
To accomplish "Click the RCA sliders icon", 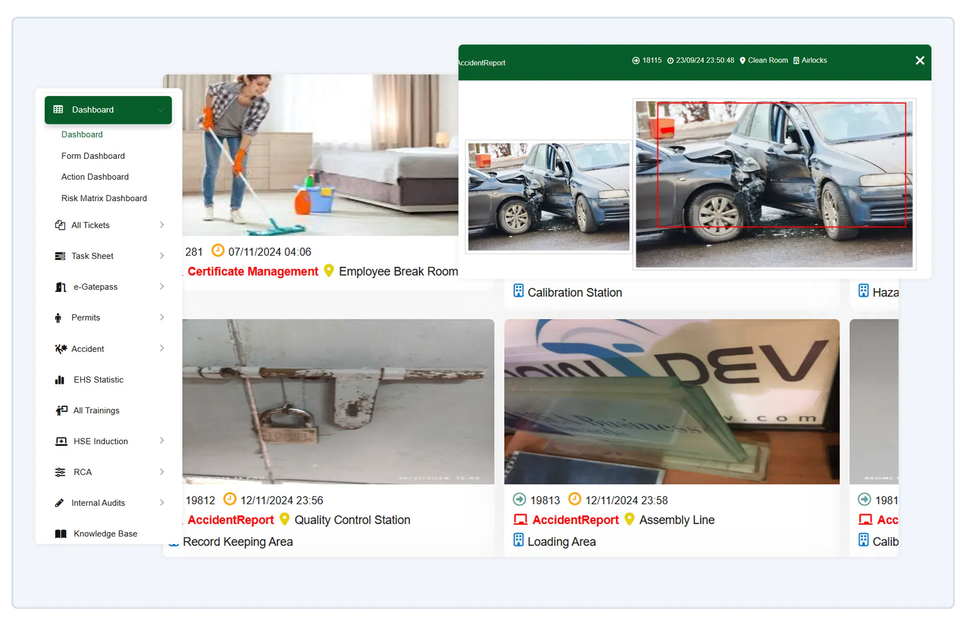I will point(60,472).
